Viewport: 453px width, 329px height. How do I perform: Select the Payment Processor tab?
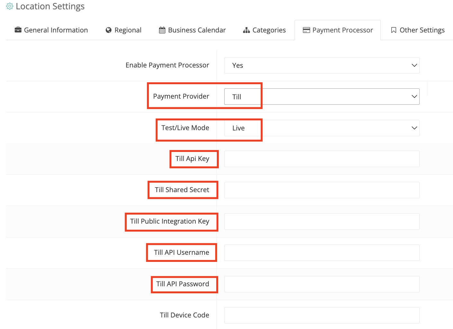tap(338, 30)
